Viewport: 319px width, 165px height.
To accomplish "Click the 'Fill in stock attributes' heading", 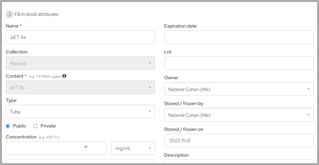I will point(36,14).
